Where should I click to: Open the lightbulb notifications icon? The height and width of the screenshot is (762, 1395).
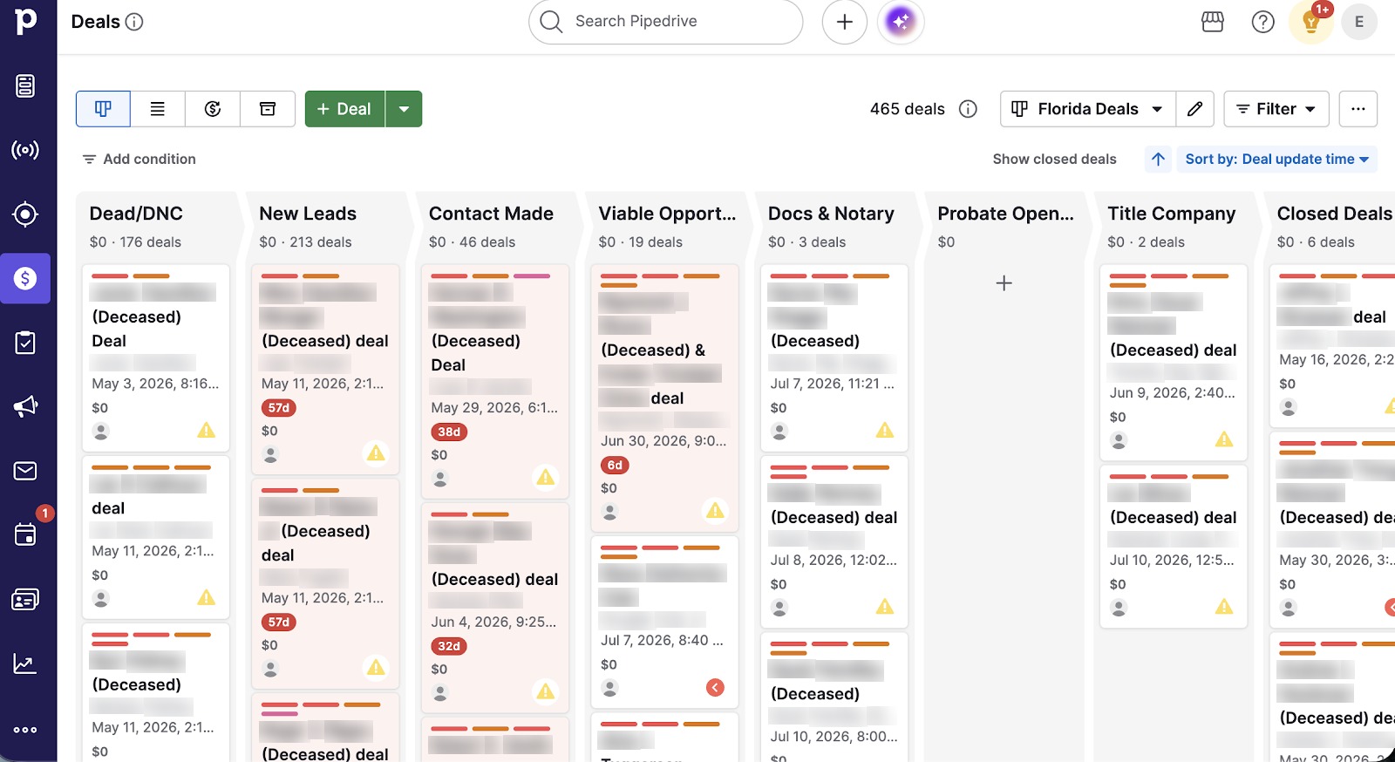tap(1311, 22)
